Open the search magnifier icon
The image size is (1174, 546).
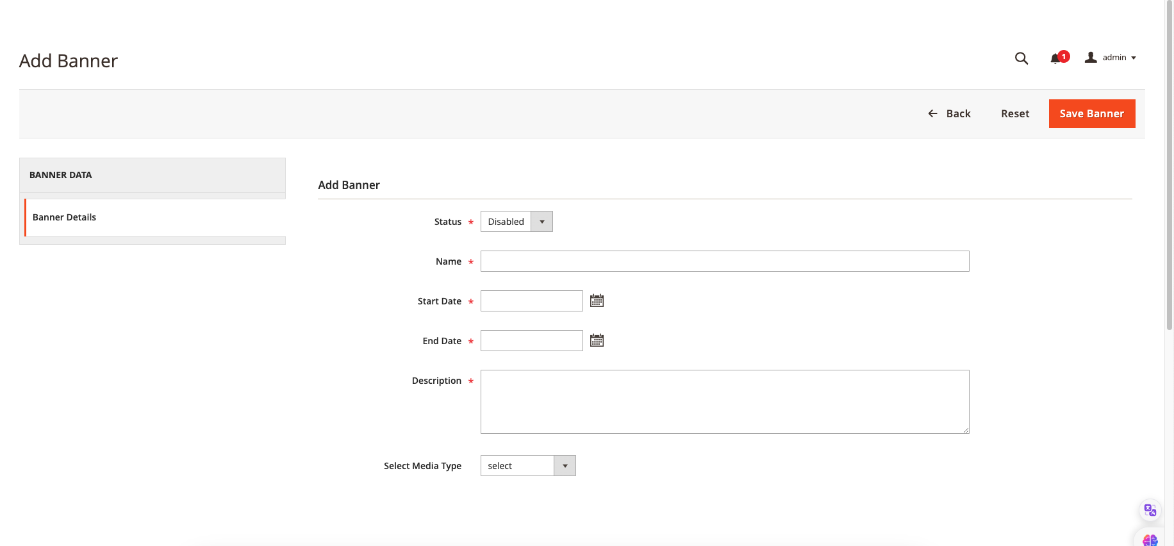click(1021, 58)
